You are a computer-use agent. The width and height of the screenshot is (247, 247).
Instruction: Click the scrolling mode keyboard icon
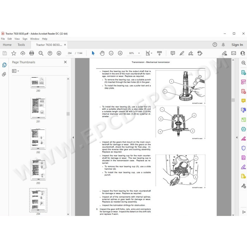pos(159,53)
